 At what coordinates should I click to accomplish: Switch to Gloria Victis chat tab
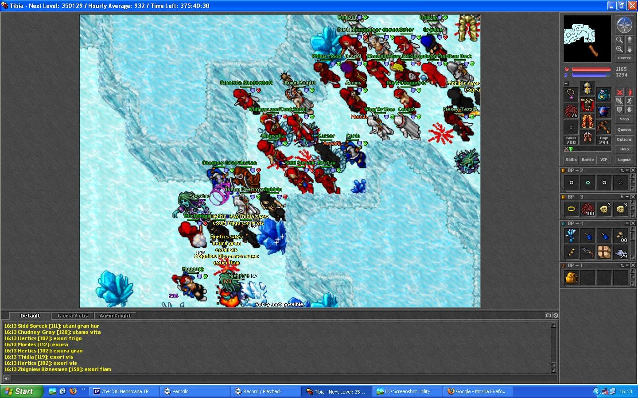point(73,316)
